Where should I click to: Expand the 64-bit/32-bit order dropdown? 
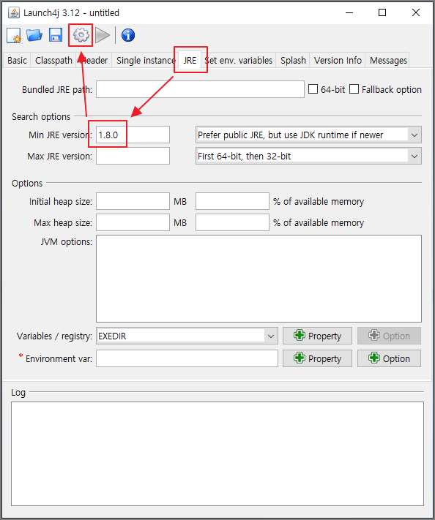[x=308, y=157]
